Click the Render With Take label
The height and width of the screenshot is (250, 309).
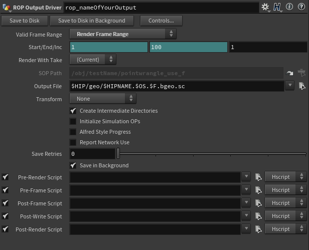40,60
